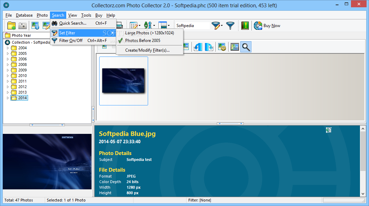Click the details panel scrollbar thumb

pos(363,152)
